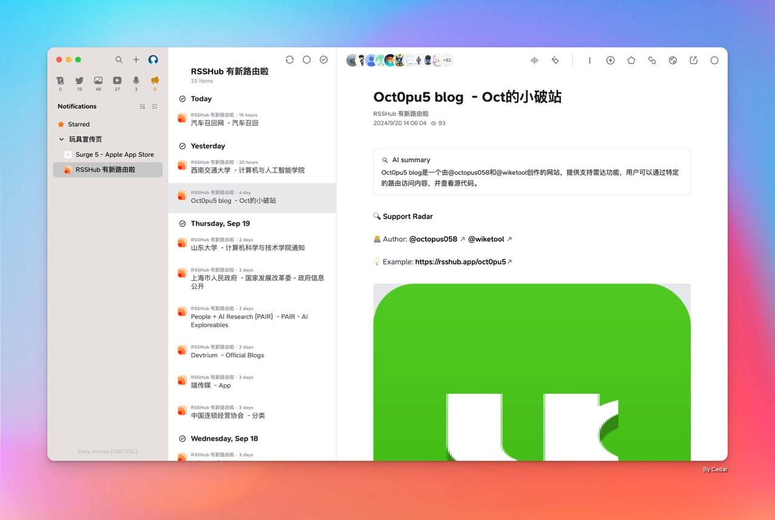
Task: Switch to the Notifications megaphone view
Action: (155, 84)
